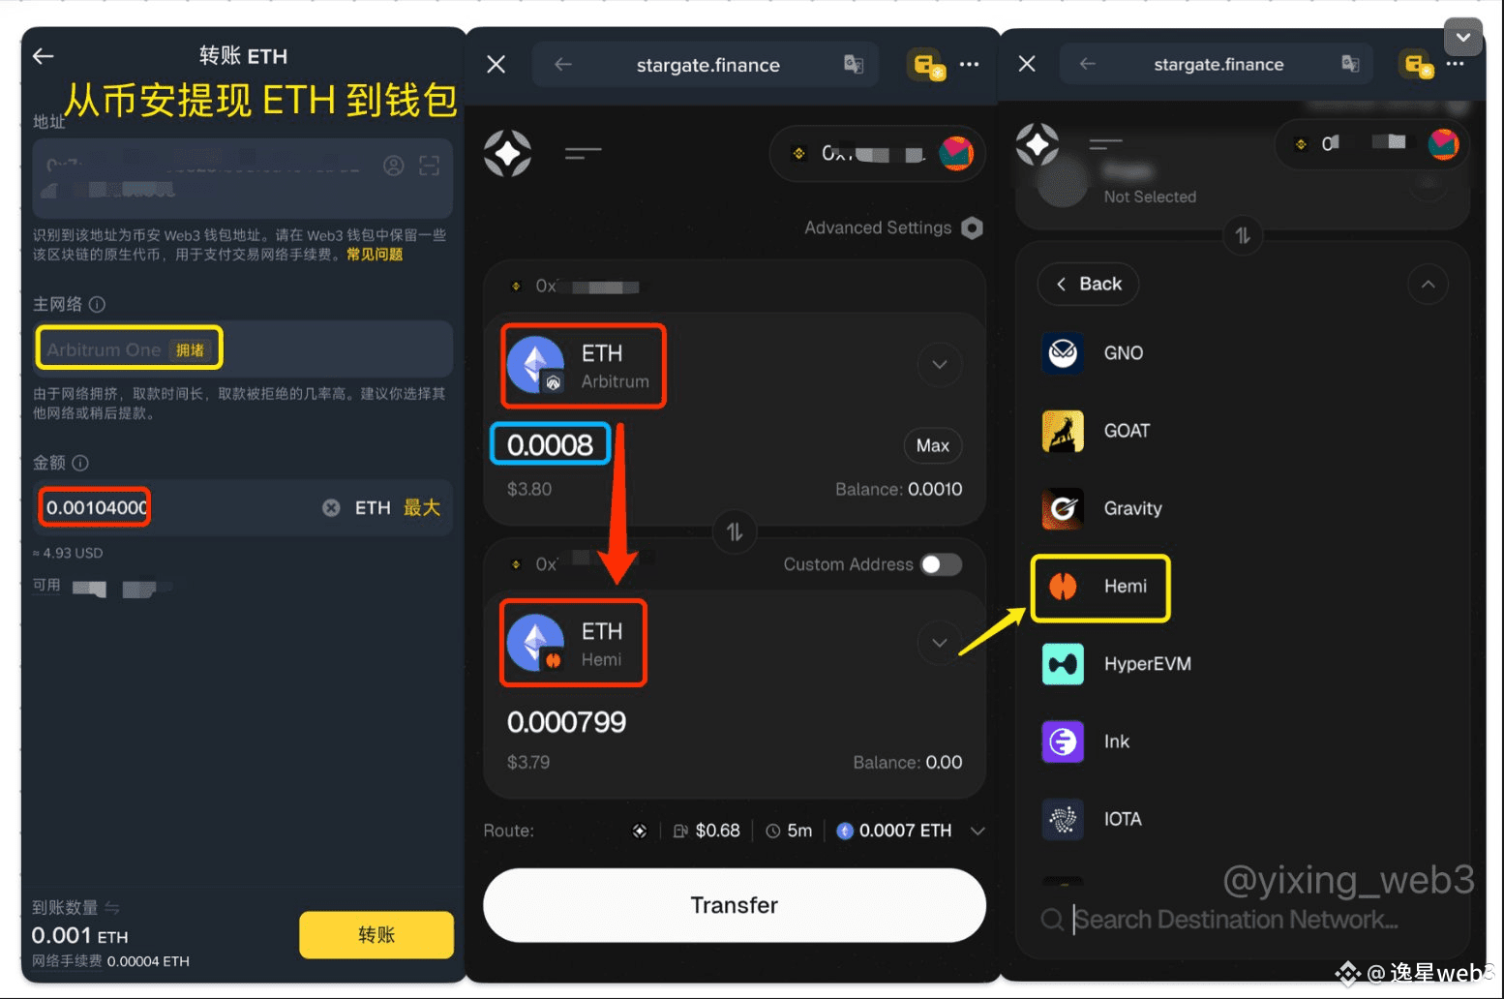Expand the destination ETH Hemi token dropdown

point(939,643)
